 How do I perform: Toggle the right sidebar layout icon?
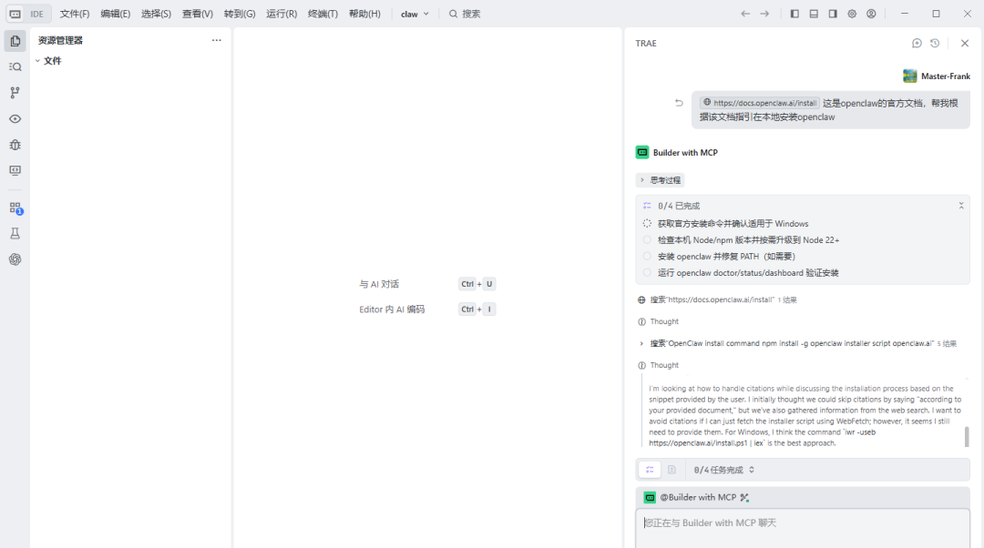(833, 14)
